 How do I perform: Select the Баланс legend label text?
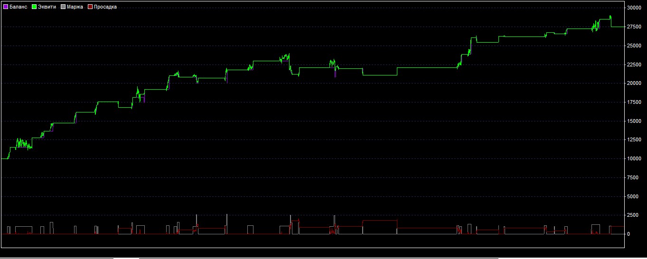(x=18, y=7)
